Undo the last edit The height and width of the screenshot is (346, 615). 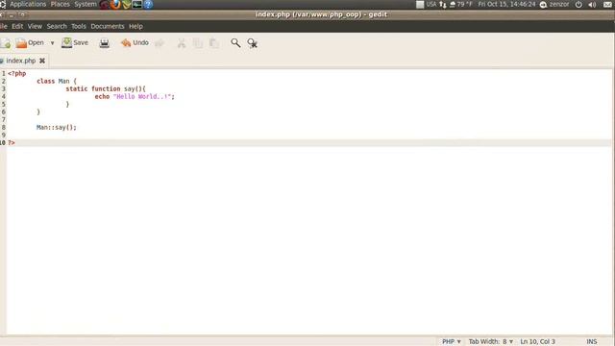click(x=135, y=42)
